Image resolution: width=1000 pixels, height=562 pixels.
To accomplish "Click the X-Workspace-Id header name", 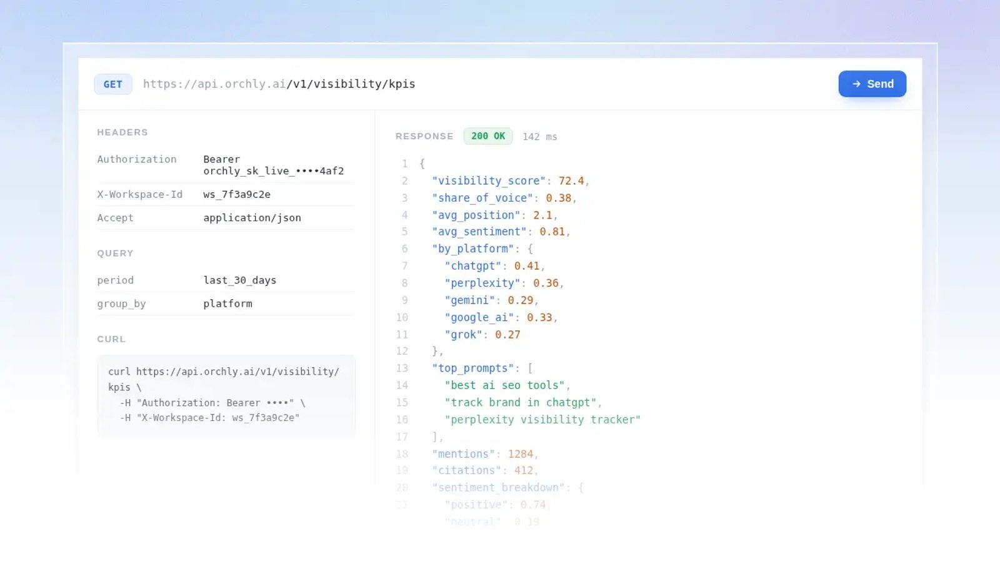I will 140,194.
